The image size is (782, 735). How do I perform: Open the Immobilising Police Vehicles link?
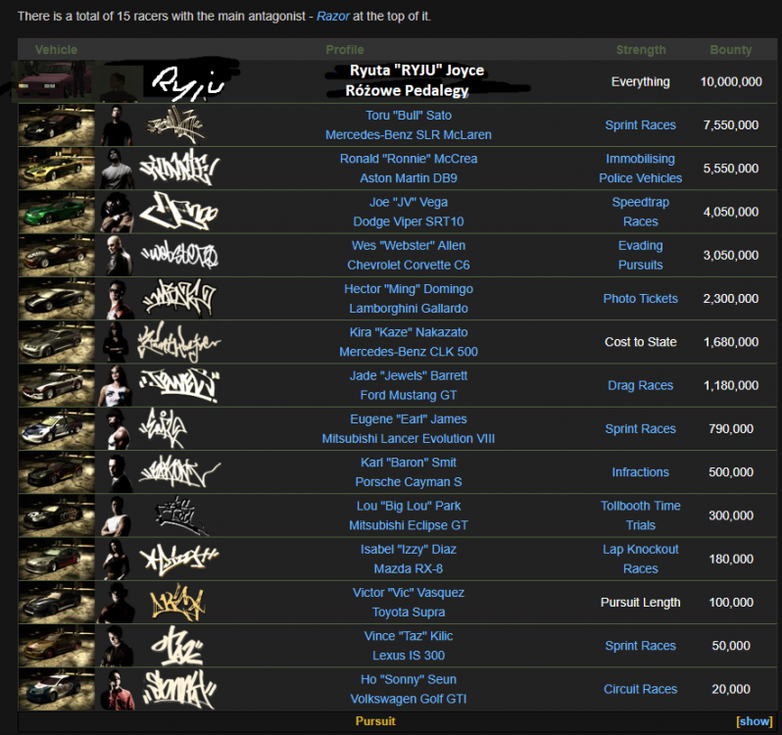coord(640,169)
